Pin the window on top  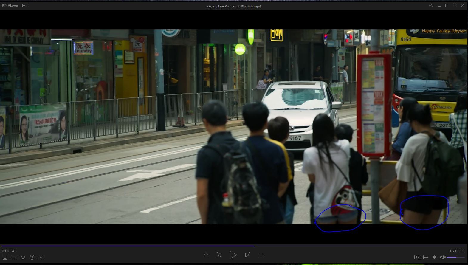431,6
